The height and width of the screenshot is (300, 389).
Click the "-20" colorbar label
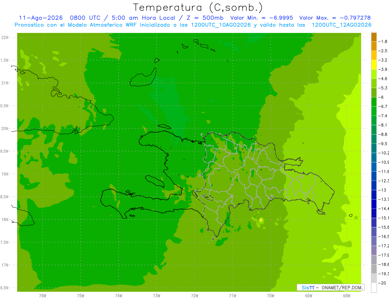pos(383,283)
